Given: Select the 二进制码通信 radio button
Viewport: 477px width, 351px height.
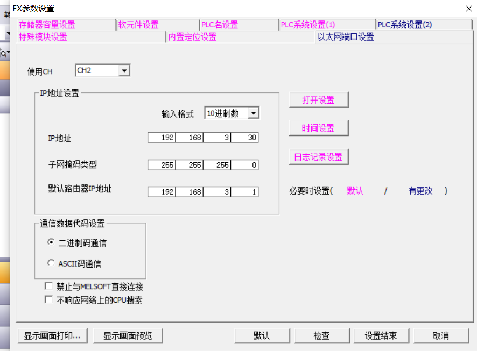Looking at the screenshot, I should 51,242.
